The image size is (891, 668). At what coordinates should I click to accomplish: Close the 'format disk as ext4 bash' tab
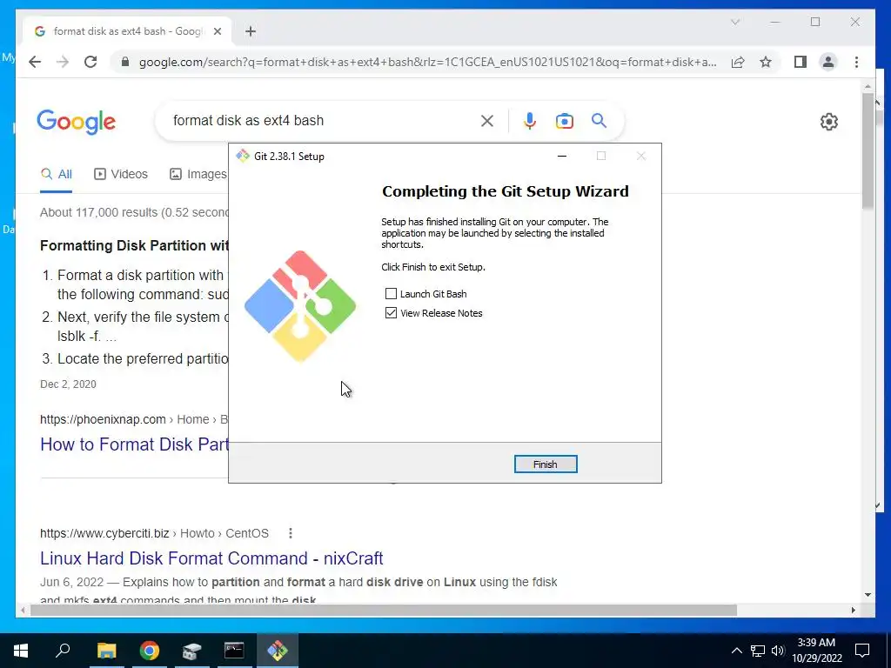coord(217,31)
